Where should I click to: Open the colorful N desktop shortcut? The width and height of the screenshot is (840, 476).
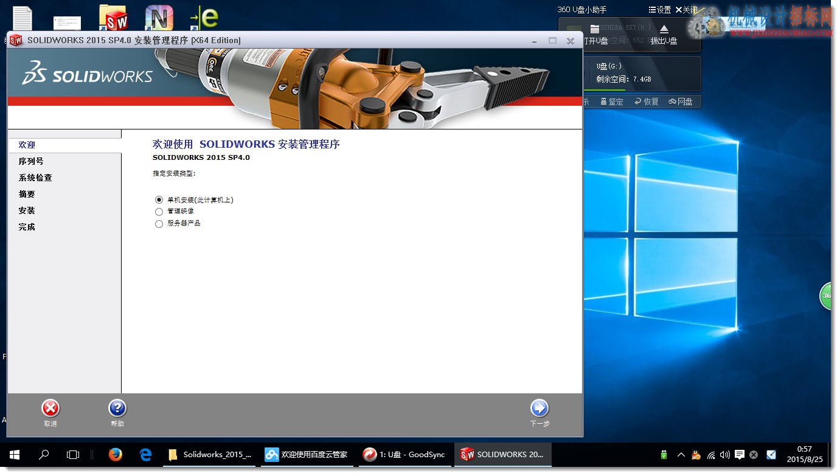coord(159,18)
